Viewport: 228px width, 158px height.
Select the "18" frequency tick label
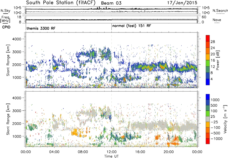(19, 17)
